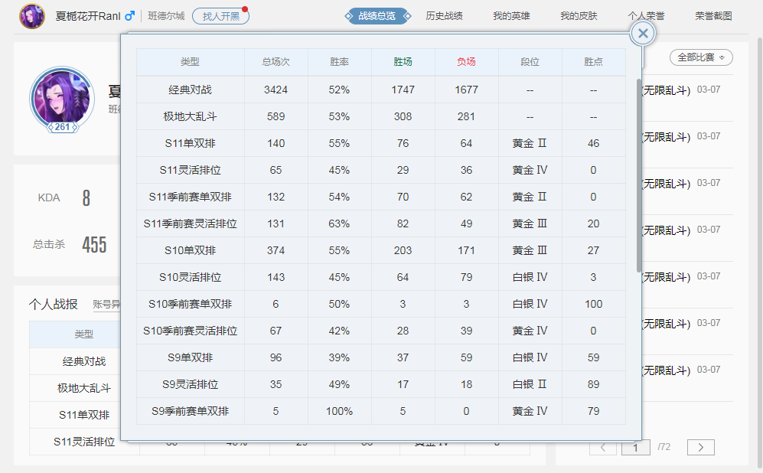The image size is (763, 473).
Task: Click the 1747 wins cell
Action: (x=403, y=90)
